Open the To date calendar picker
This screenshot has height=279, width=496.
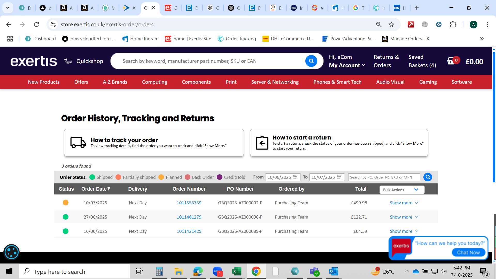point(339,177)
